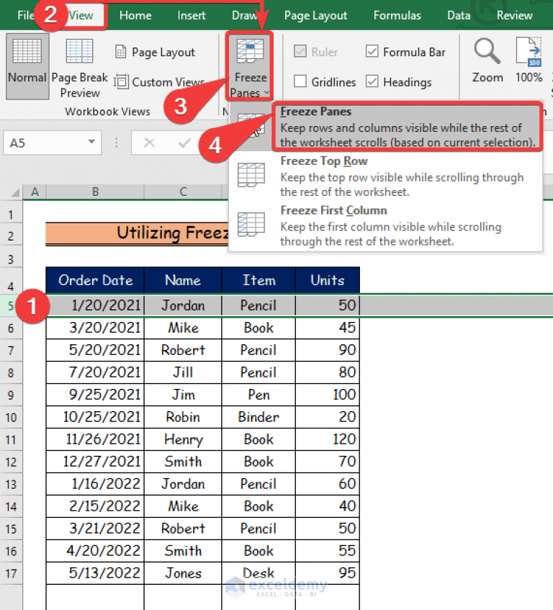553x610 pixels.
Task: Select column C header
Action: (x=183, y=192)
